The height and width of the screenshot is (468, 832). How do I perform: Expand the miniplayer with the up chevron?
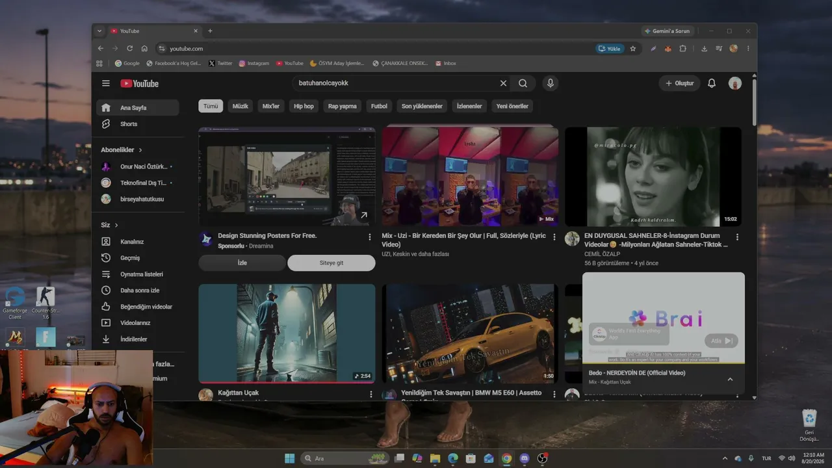(730, 379)
